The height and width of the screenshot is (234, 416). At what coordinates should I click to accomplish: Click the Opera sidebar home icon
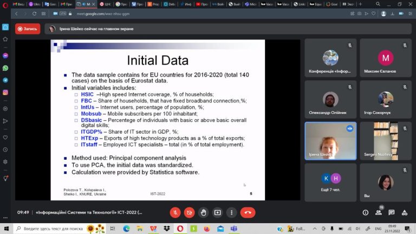point(5,27)
